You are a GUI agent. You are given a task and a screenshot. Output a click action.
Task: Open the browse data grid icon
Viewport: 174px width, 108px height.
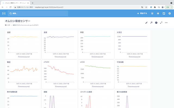[x=152, y=13]
